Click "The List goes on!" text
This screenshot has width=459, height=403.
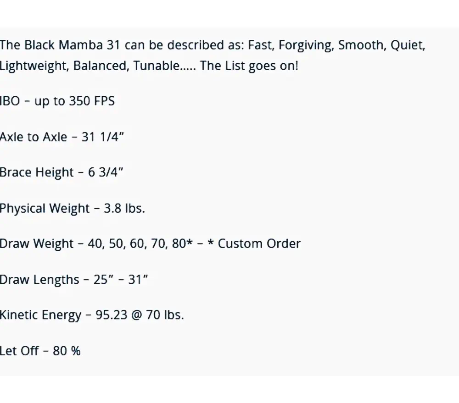point(249,66)
